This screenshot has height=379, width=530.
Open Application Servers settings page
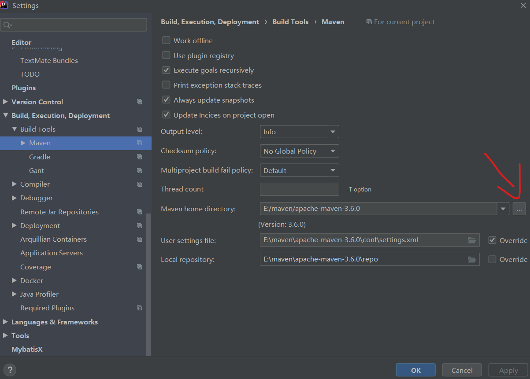[x=52, y=253]
